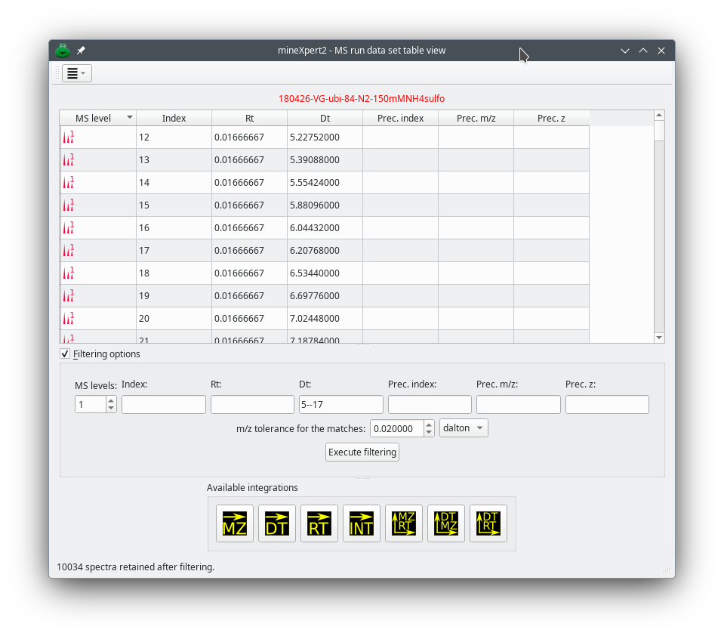724x636 pixels.
Task: Expand the MS level column header dropdown
Action: coord(129,118)
